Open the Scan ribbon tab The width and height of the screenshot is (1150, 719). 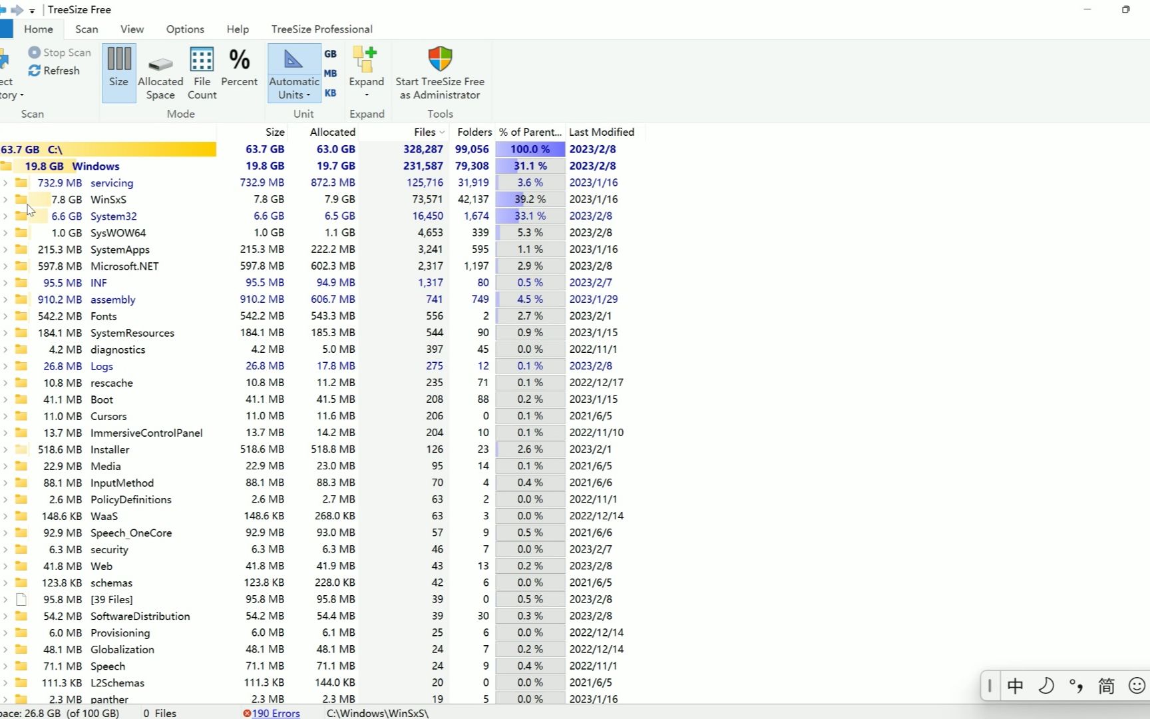coord(87,29)
